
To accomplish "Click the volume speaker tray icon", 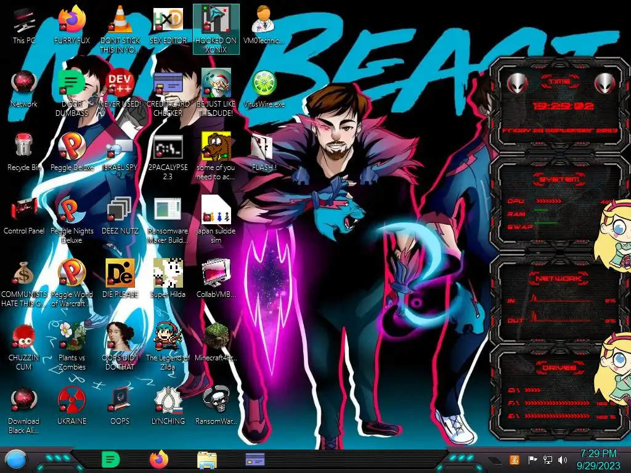I will click(563, 459).
